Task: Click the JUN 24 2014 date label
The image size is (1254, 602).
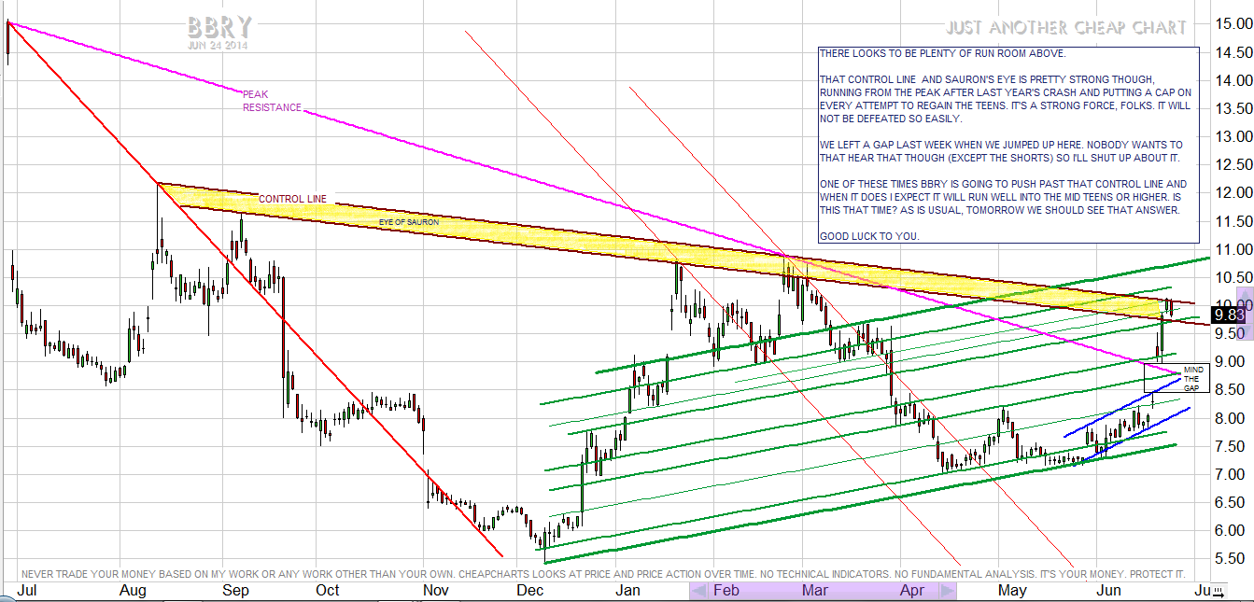Action: pyautogui.click(x=217, y=44)
